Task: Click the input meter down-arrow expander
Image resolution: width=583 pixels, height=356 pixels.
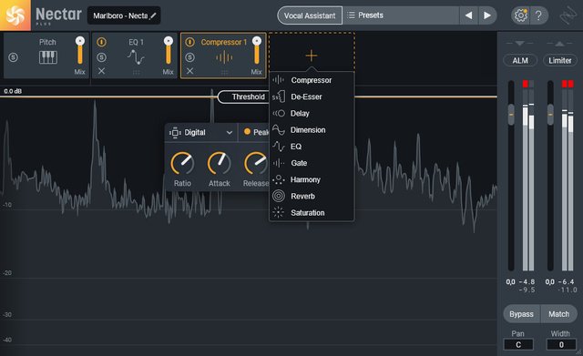Action: click(x=520, y=44)
